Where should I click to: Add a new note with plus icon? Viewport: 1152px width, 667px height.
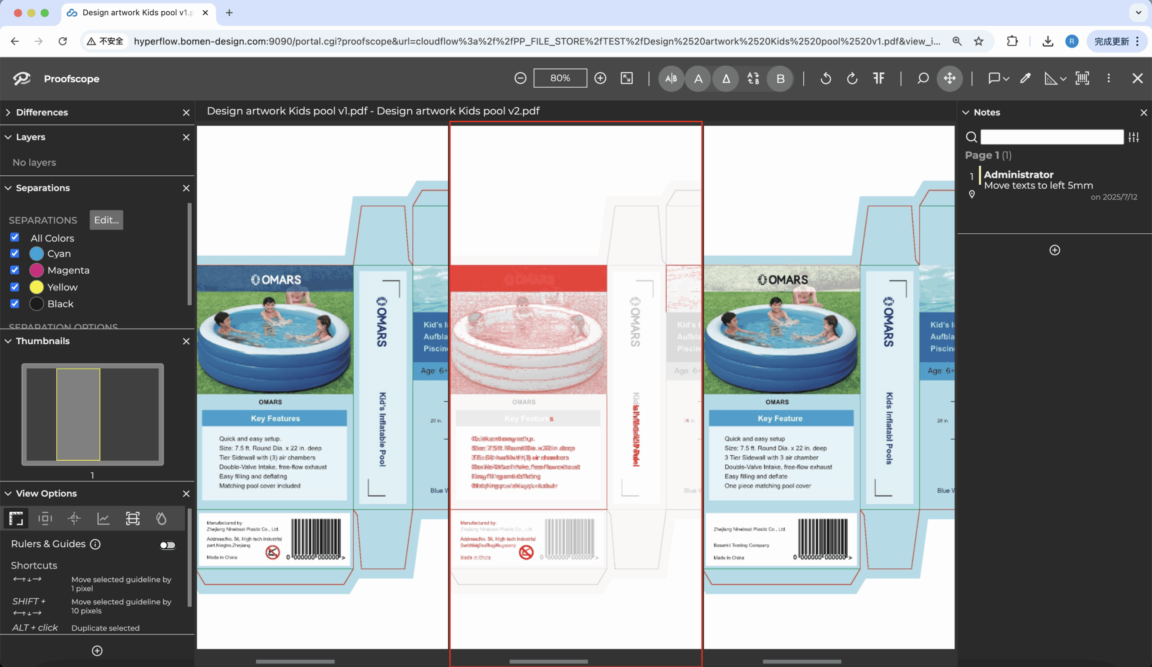coord(1055,250)
